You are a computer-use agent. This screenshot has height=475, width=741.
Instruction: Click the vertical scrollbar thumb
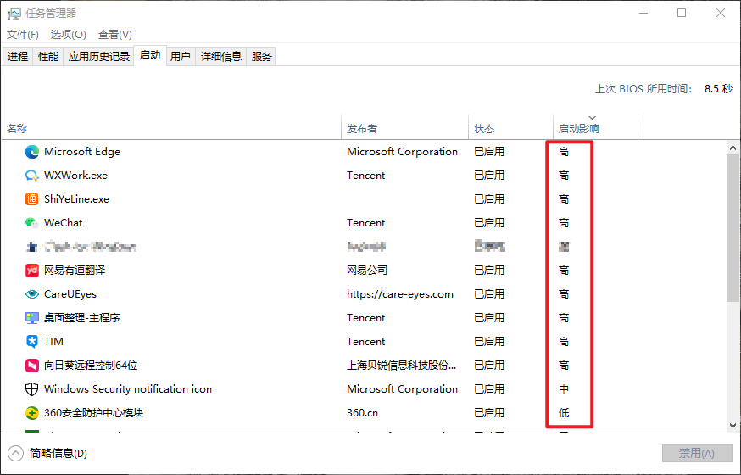pos(733,228)
